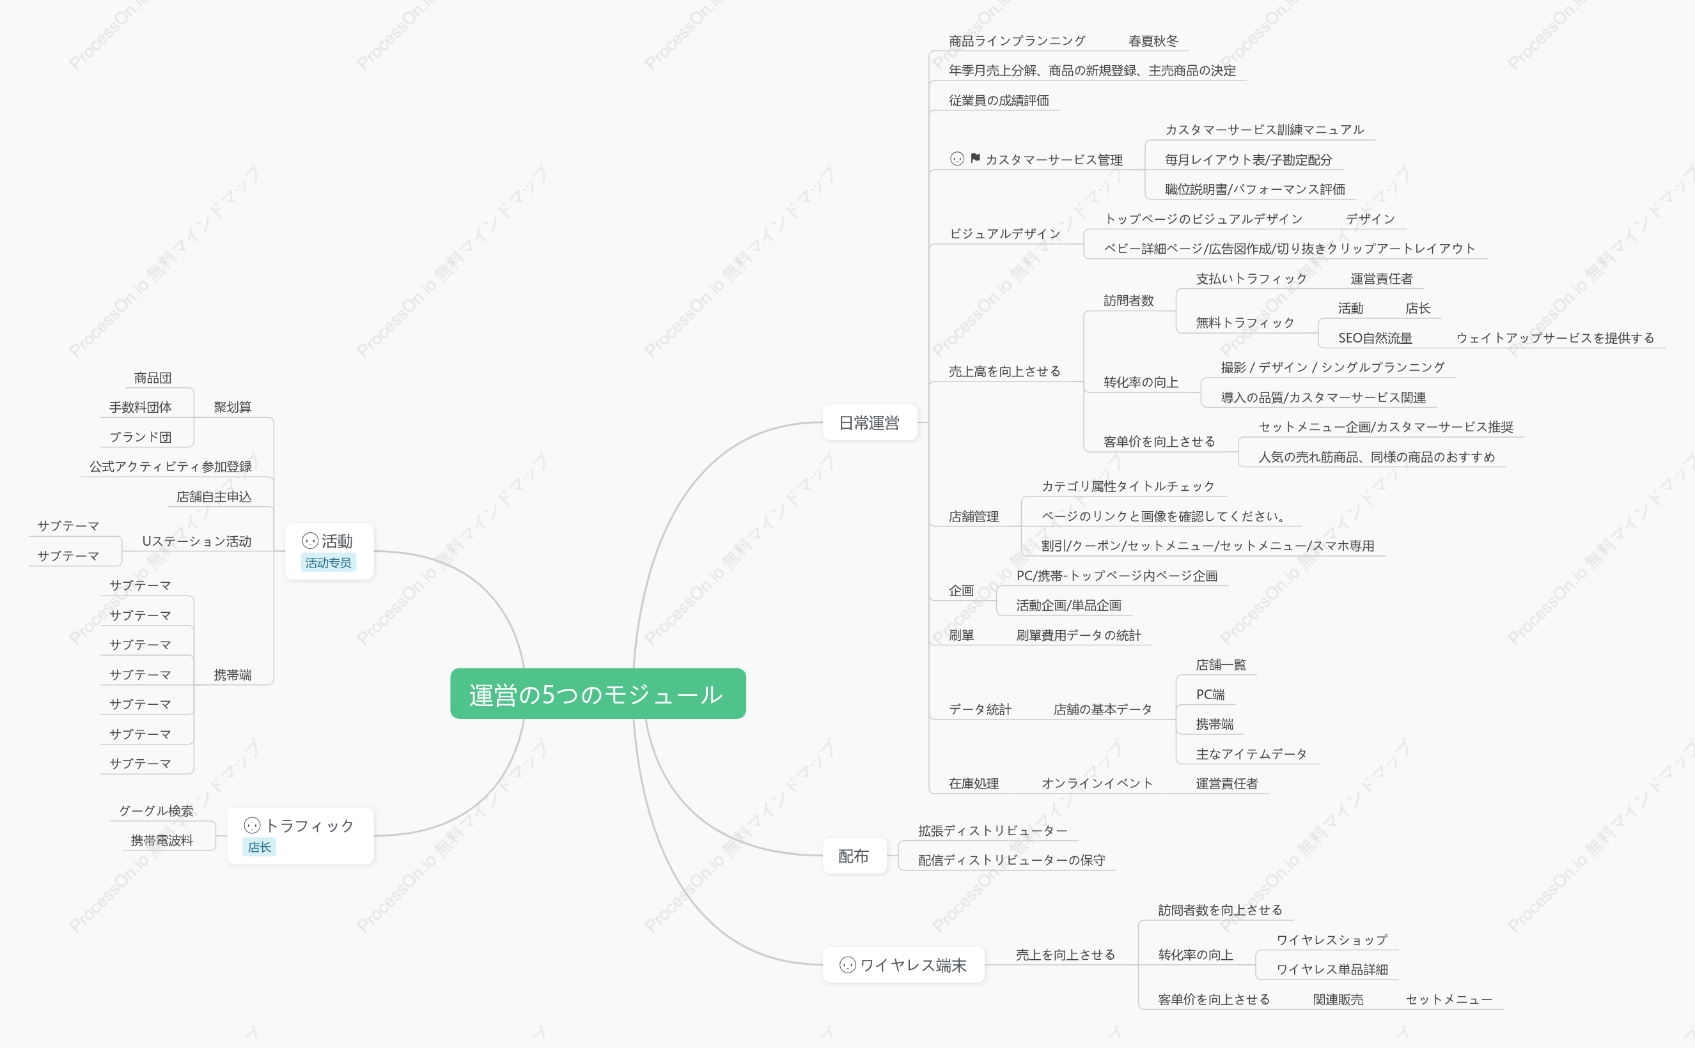
Task: Select the オンラインイベント subtopic
Action: (x=1097, y=783)
